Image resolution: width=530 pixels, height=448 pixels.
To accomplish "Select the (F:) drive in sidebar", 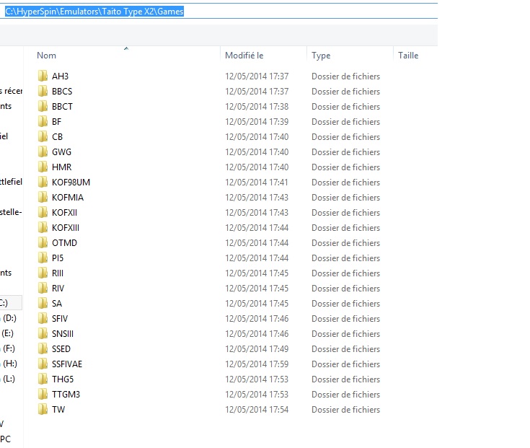I will 9,348.
